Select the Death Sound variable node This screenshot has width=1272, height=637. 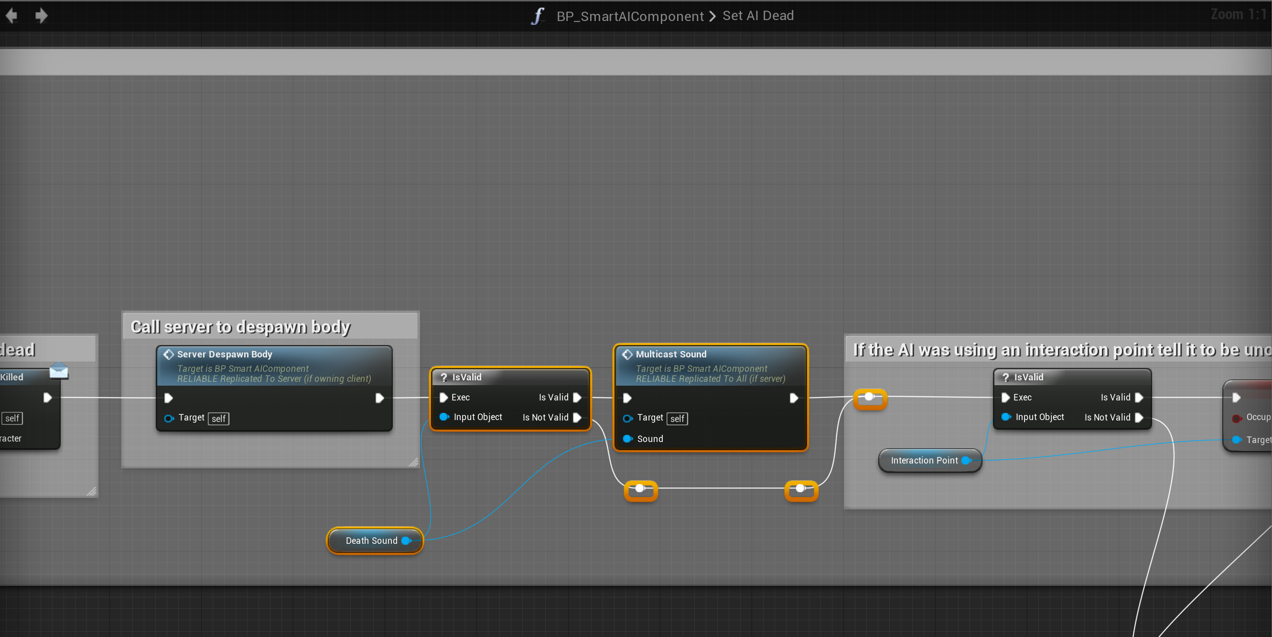coord(371,541)
